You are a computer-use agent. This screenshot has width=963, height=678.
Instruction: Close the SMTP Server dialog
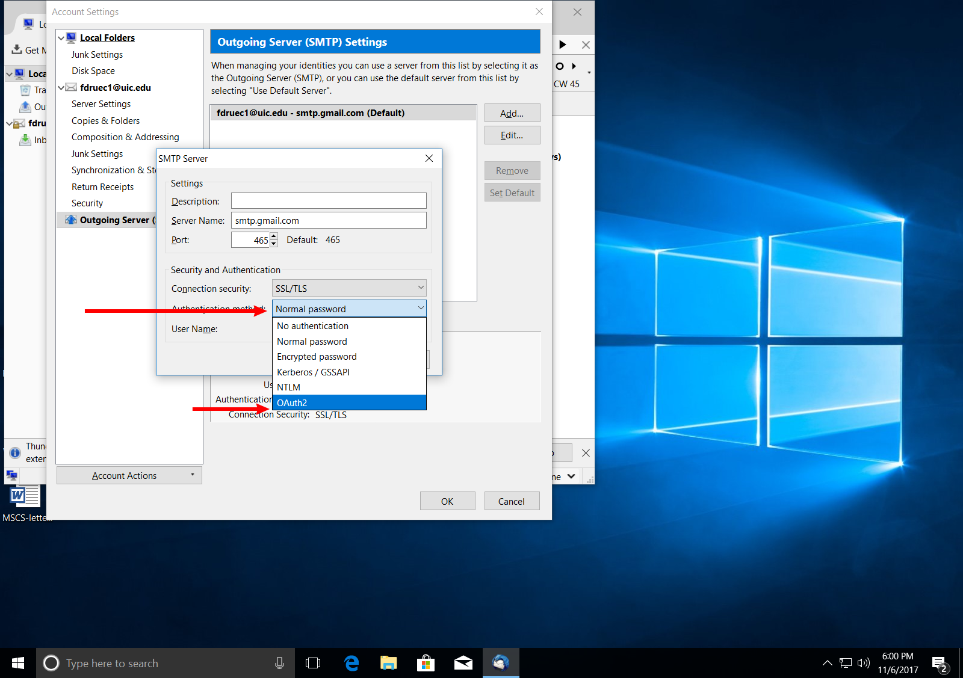(x=429, y=158)
